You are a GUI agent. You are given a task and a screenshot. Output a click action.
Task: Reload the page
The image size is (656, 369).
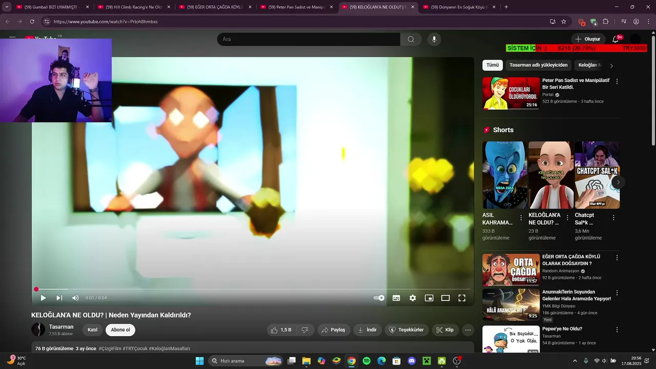(x=32, y=22)
